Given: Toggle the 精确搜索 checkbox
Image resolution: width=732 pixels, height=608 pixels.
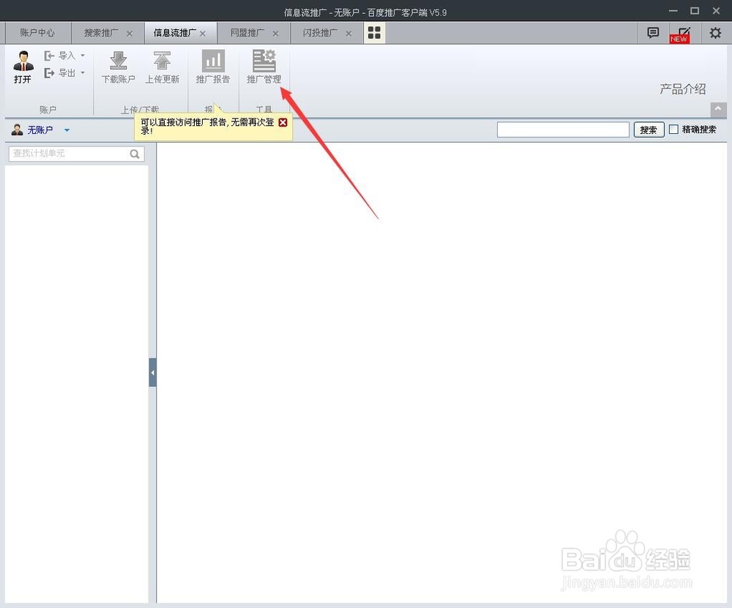Looking at the screenshot, I should (673, 130).
